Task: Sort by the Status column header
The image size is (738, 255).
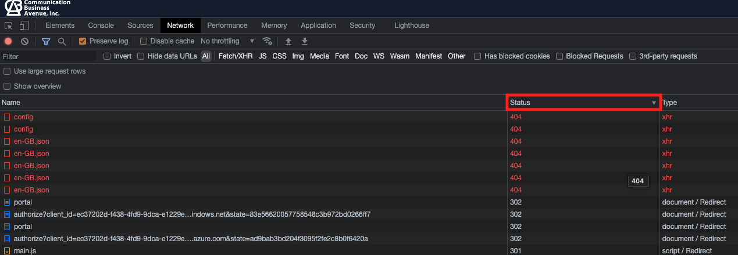Action: [x=583, y=103]
